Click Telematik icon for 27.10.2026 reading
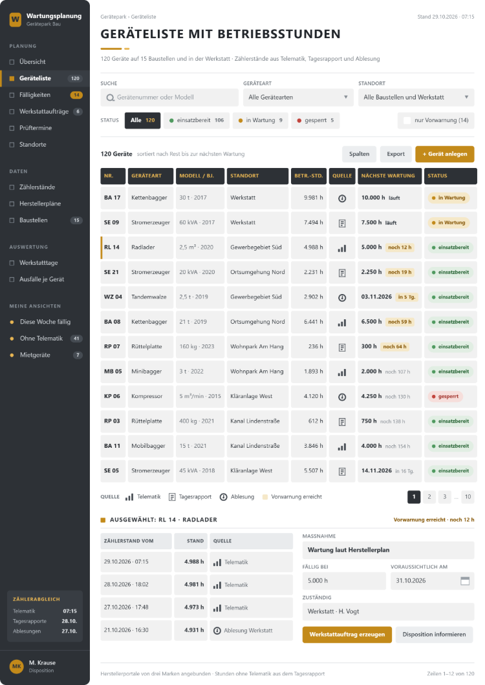The width and height of the screenshot is (485, 685). 217,608
